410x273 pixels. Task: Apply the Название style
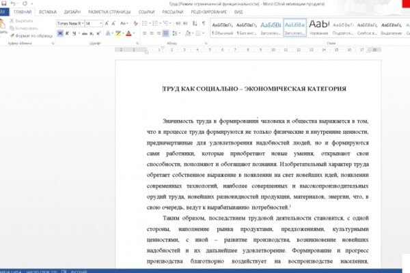[x=318, y=27]
